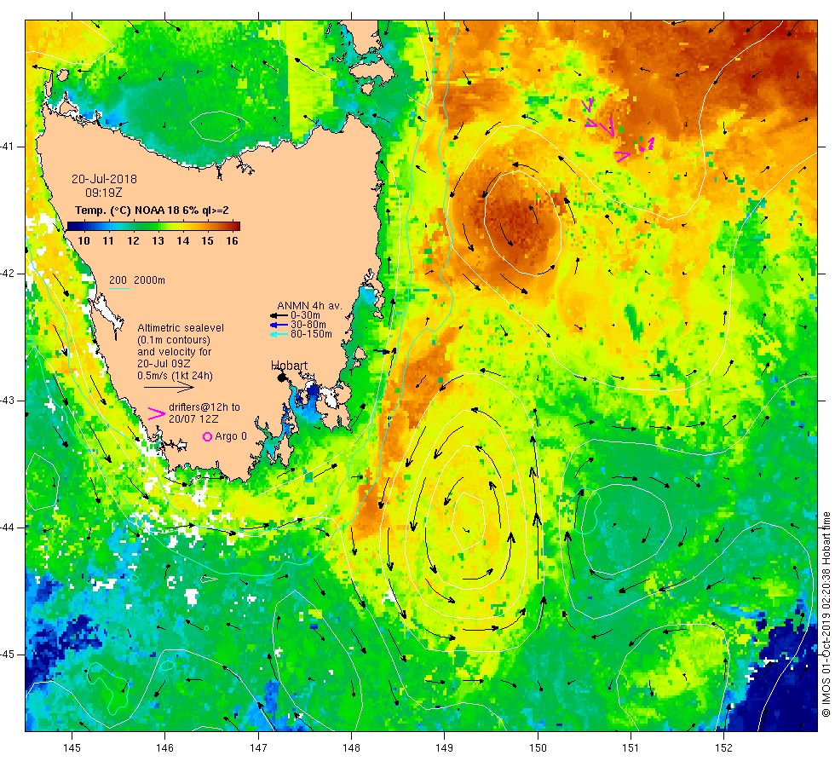Click the cyan 80-150m arrow symbol

click(279, 334)
